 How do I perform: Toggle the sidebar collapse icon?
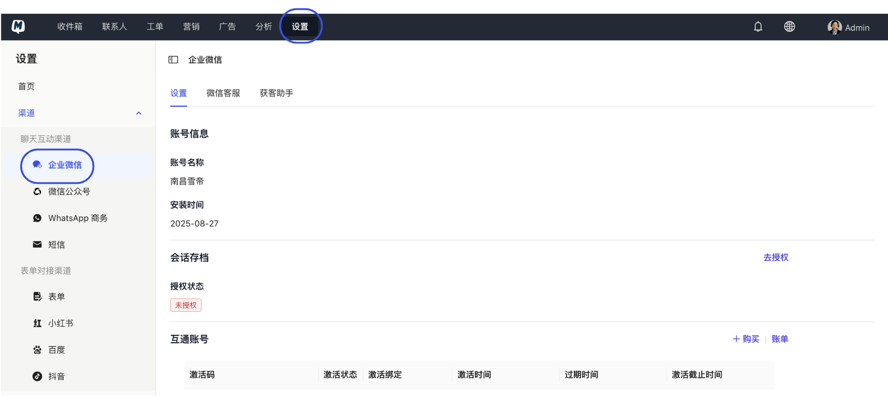point(173,60)
